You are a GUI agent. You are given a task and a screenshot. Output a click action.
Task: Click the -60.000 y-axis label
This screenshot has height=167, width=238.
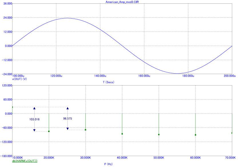[7, 128]
